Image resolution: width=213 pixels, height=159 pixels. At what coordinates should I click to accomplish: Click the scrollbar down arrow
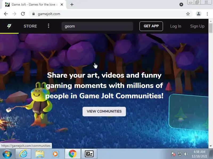click(x=211, y=146)
